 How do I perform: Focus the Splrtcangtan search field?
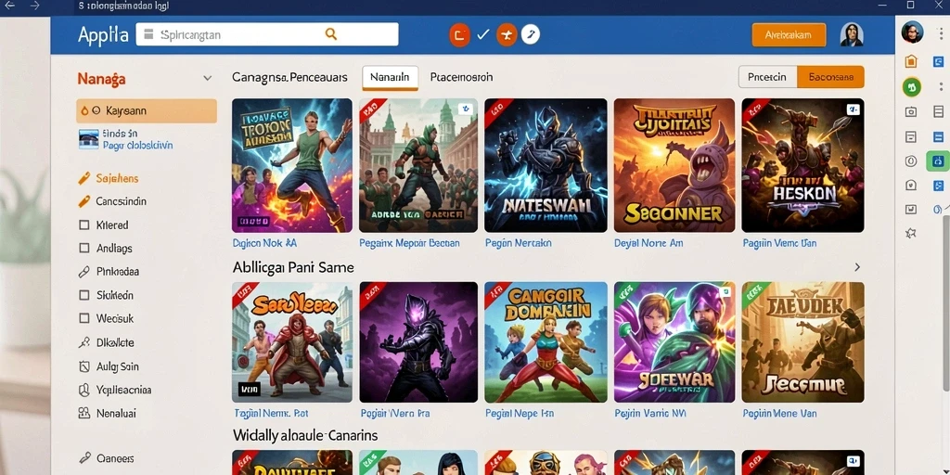pyautogui.click(x=267, y=34)
